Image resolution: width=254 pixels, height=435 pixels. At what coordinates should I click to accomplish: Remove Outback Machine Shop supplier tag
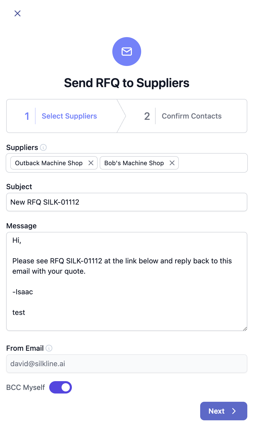(91, 163)
